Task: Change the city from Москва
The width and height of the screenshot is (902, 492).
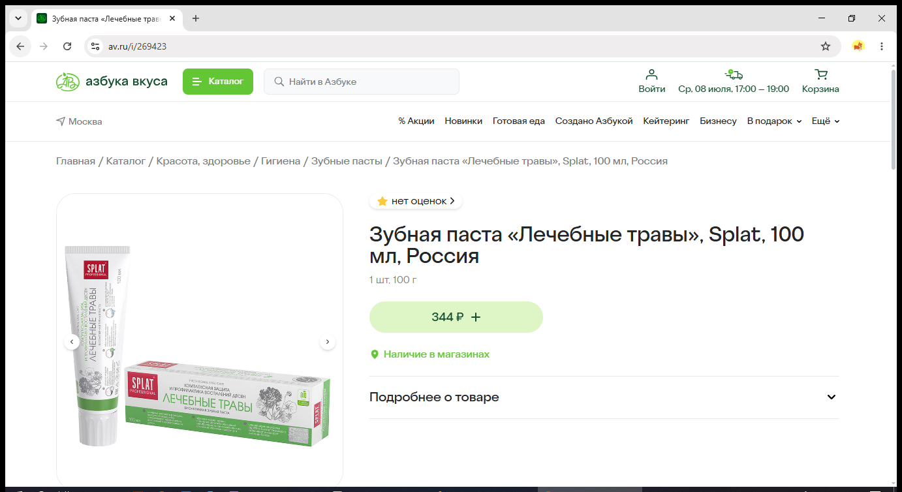Action: point(79,121)
